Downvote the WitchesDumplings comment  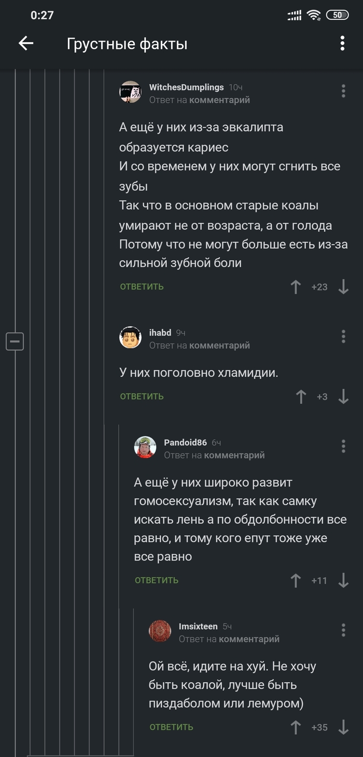(x=343, y=287)
